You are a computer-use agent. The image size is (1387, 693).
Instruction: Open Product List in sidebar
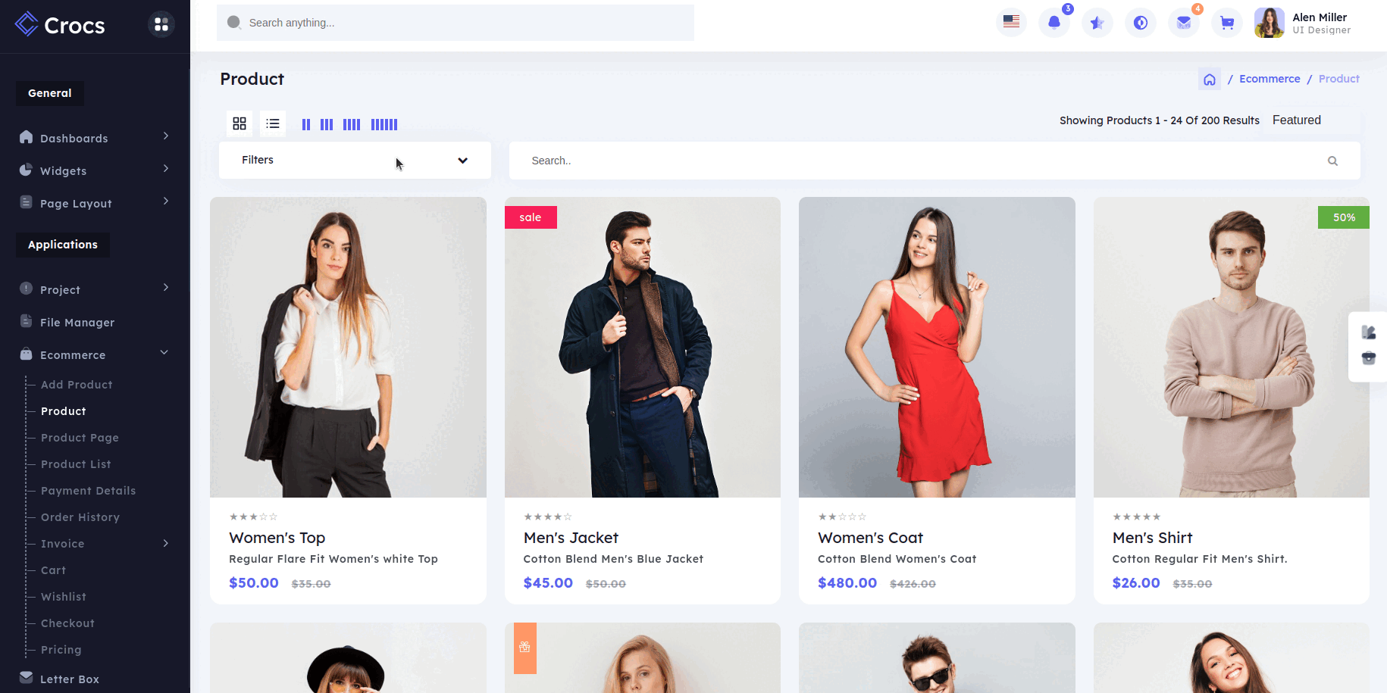76,464
